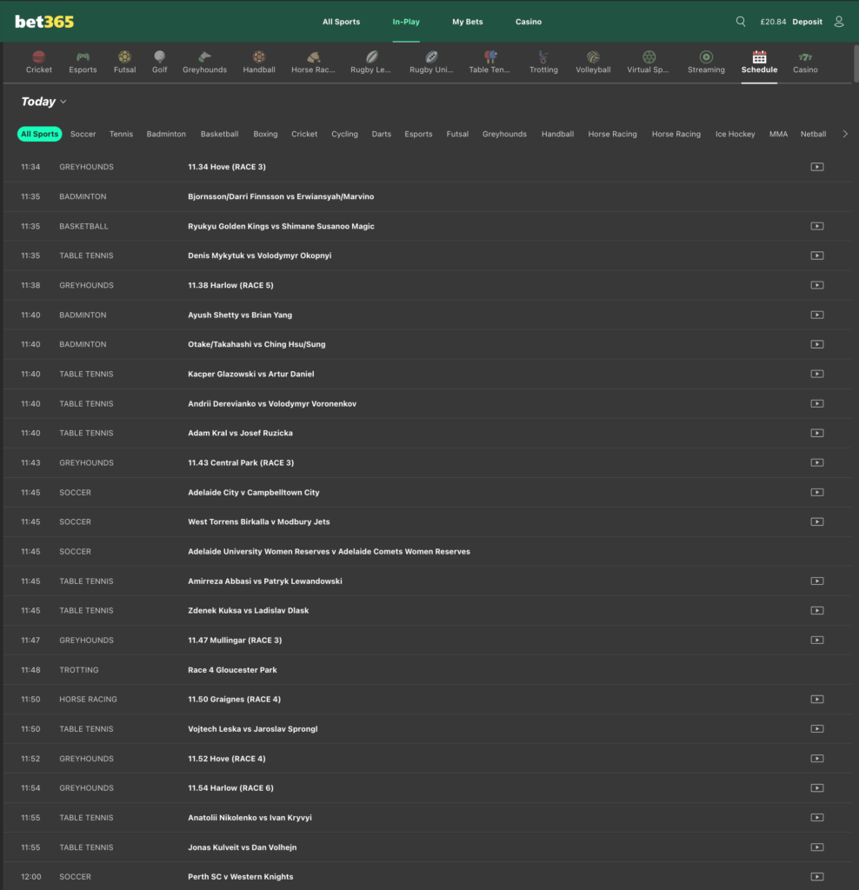Open the Schedule calendar icon
Image resolution: width=859 pixels, height=890 pixels.
pos(759,56)
